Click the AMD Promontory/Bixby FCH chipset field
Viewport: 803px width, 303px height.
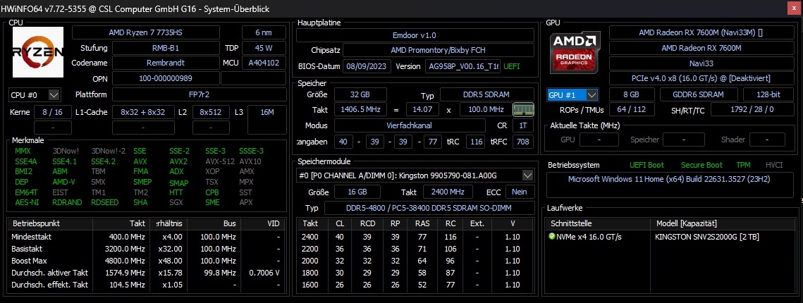click(439, 50)
